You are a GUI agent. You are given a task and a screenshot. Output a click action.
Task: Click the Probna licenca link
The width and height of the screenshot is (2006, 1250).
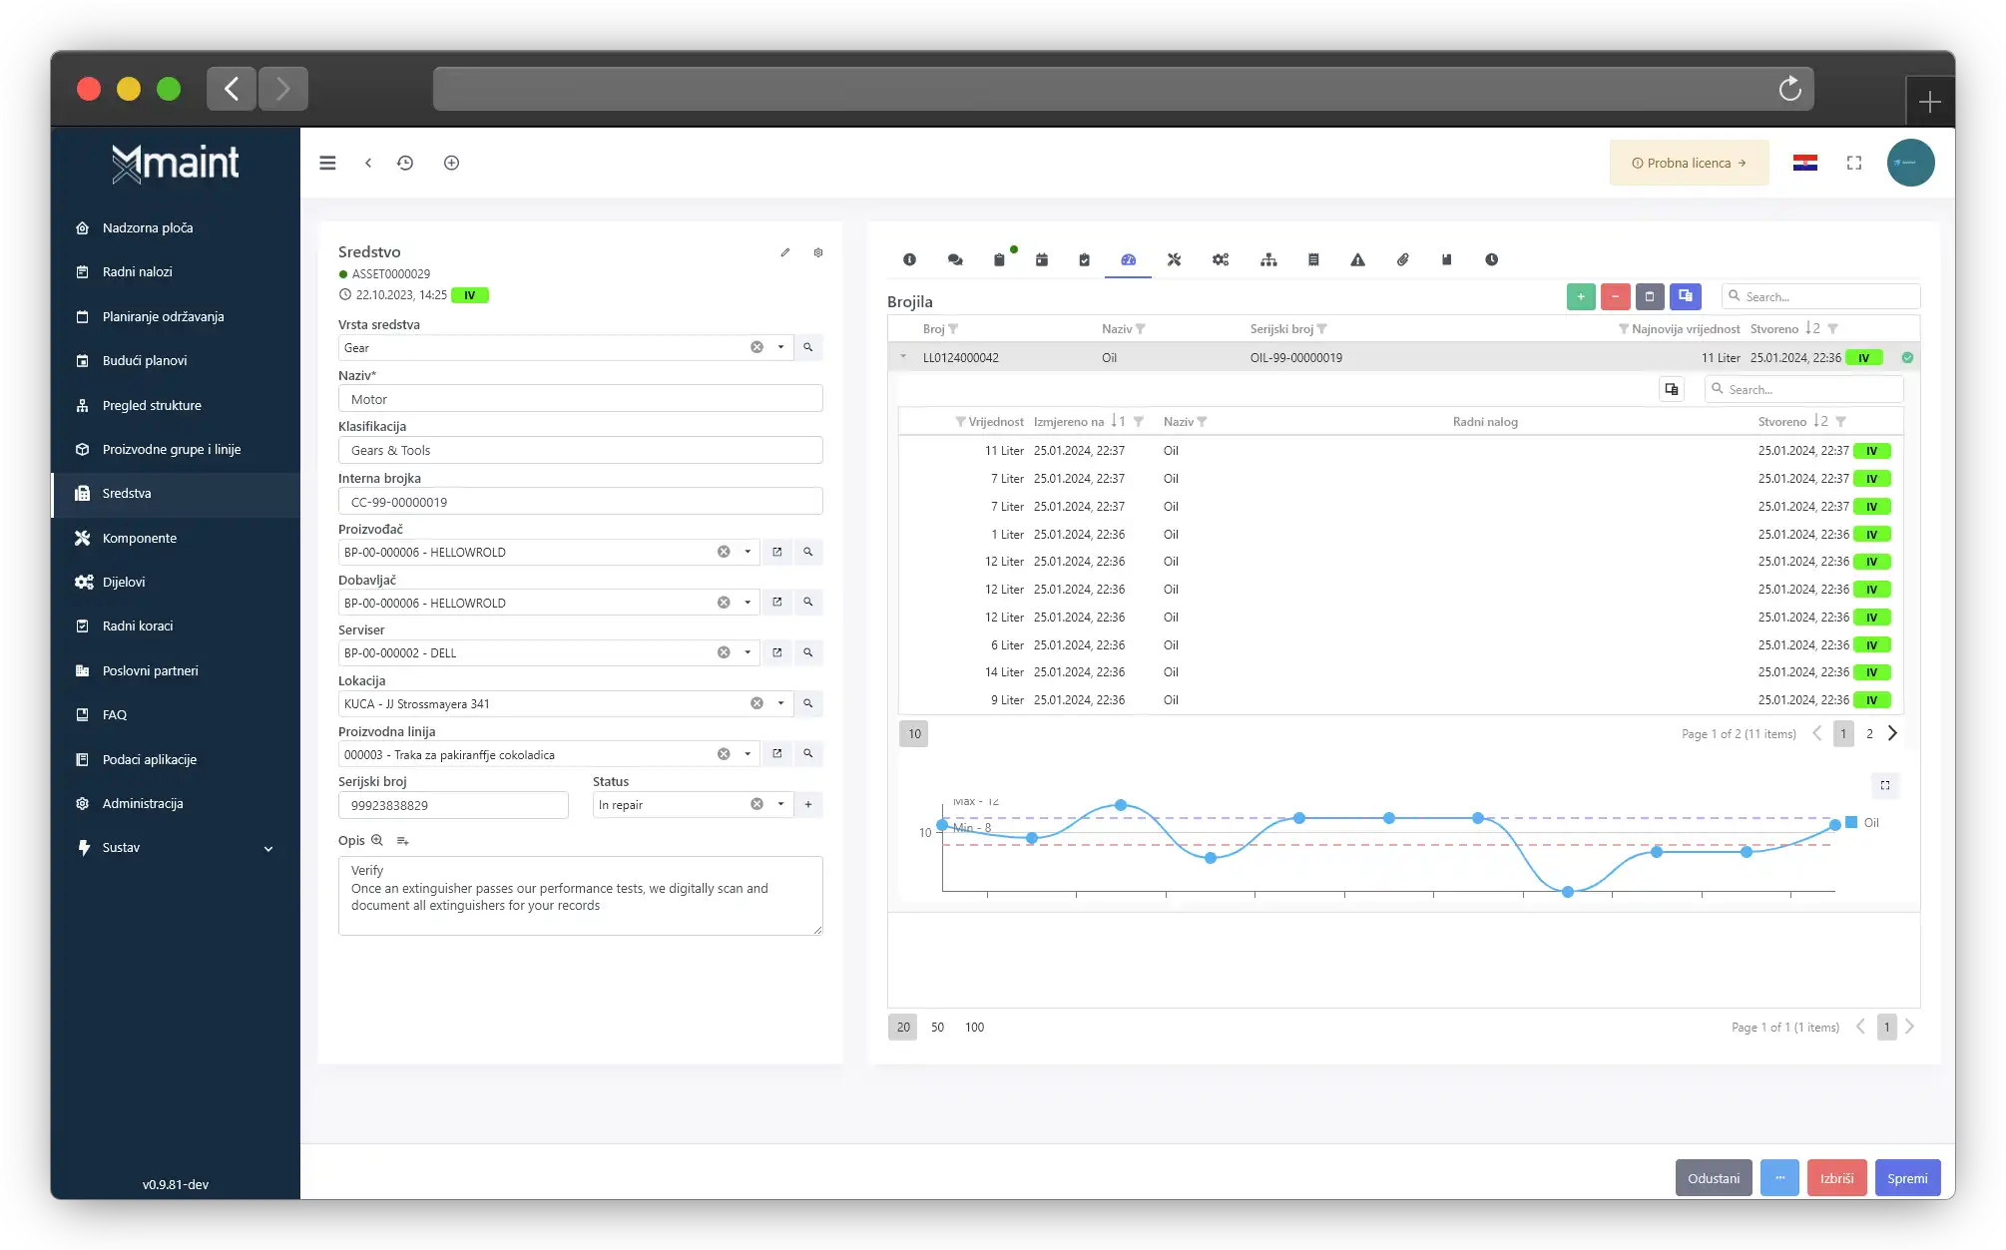coord(1689,163)
